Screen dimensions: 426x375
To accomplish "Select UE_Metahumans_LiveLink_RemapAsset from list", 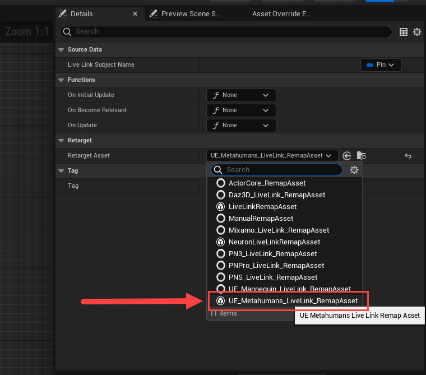I will [285, 301].
